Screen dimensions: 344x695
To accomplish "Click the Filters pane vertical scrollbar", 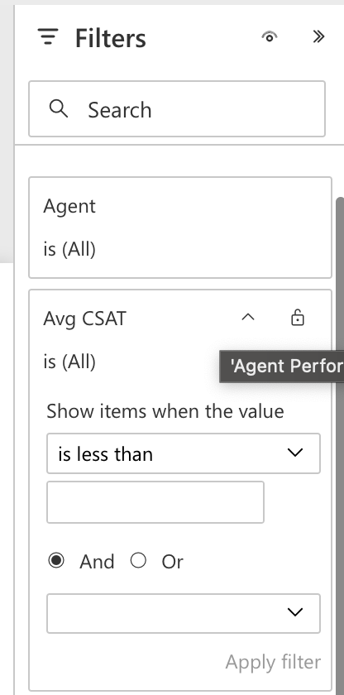I will coord(340,443).
